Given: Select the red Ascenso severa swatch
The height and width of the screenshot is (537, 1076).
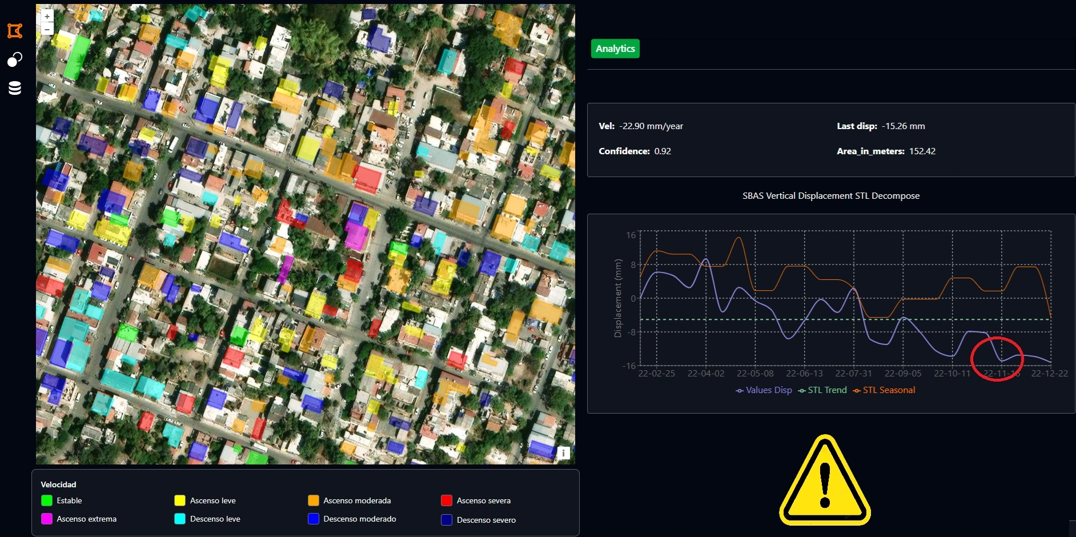Looking at the screenshot, I should 447,500.
